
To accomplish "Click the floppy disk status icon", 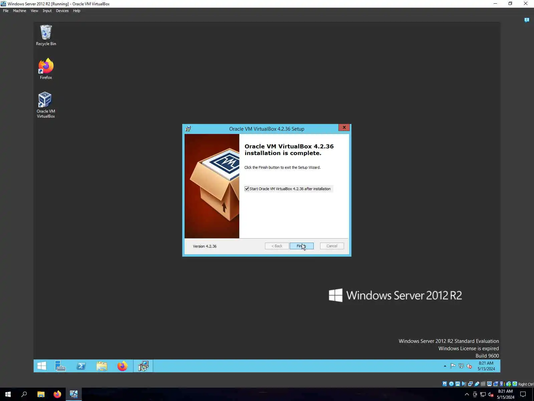I will 458,384.
